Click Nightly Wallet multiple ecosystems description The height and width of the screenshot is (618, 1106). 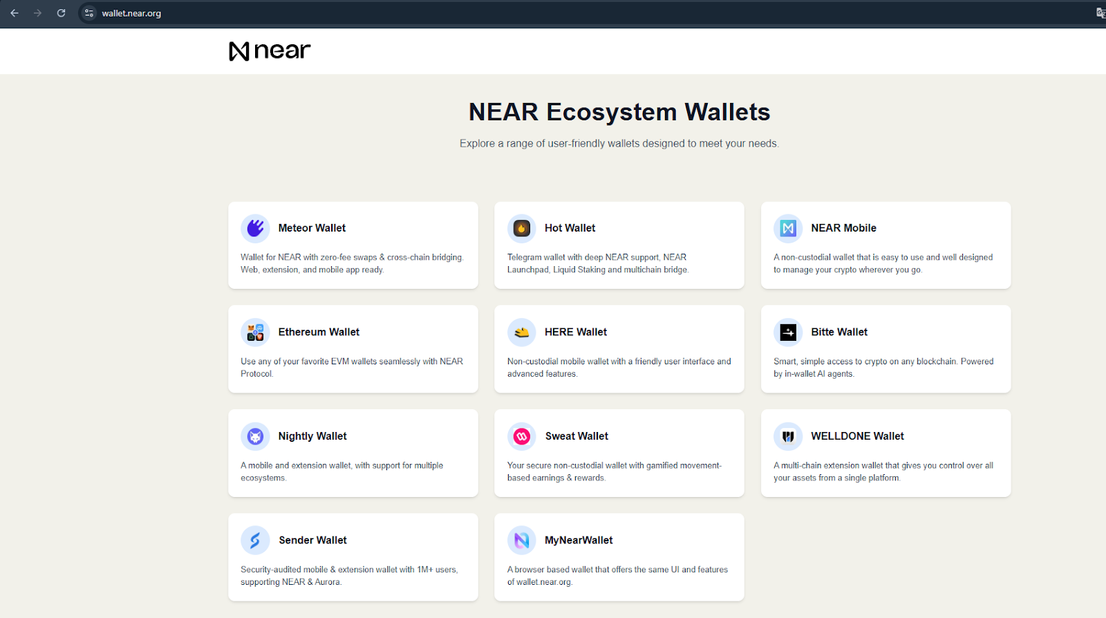[x=341, y=471]
